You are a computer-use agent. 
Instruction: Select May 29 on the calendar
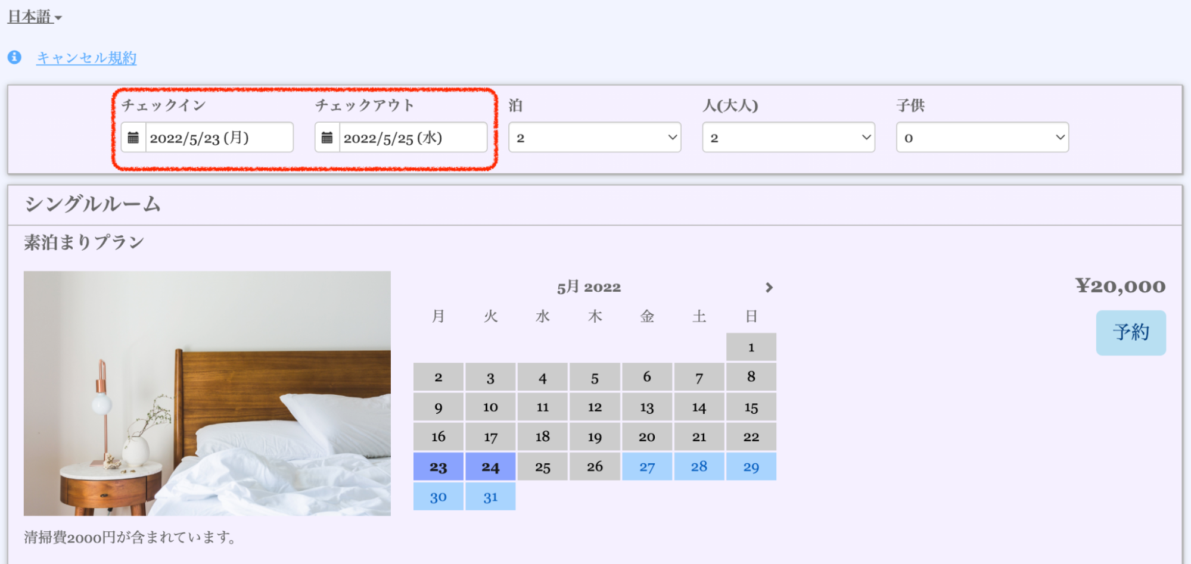pyautogui.click(x=751, y=467)
